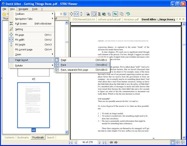Select Page layout option Ctrl+Alt+1
187x146 pixels.
pyautogui.click(x=82, y=60)
